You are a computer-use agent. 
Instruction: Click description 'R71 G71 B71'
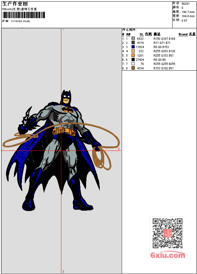[x=162, y=43]
